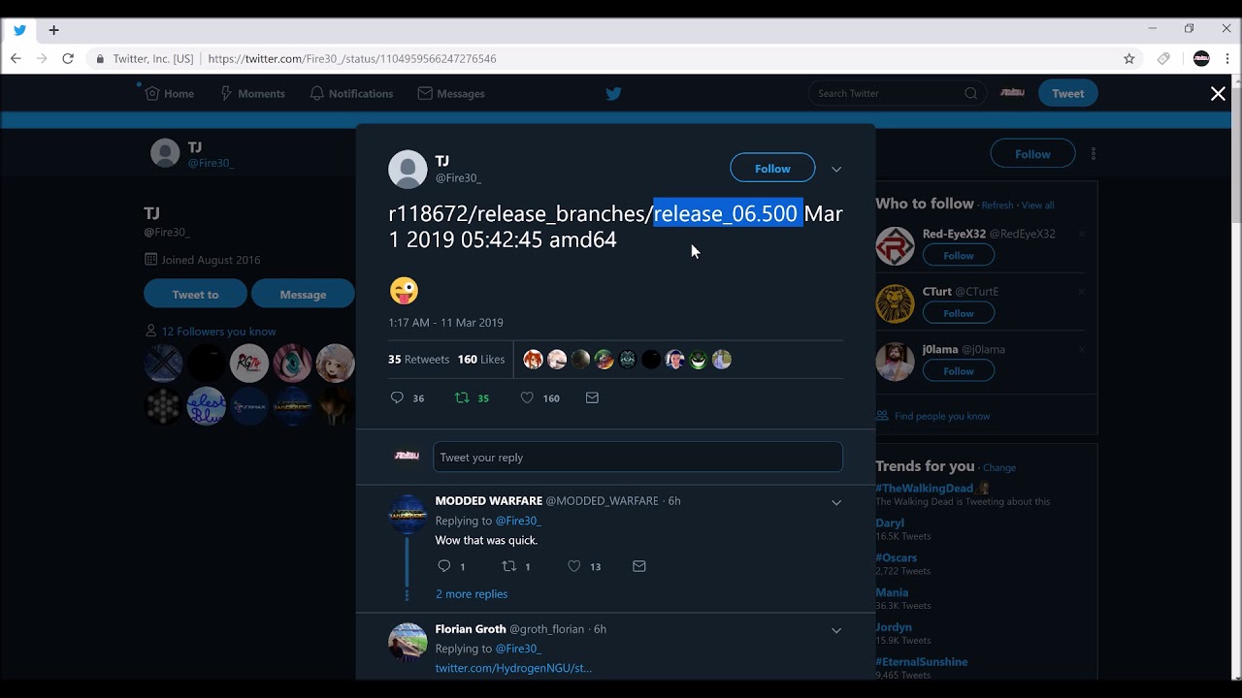Open 12 Followers you know

tap(218, 332)
